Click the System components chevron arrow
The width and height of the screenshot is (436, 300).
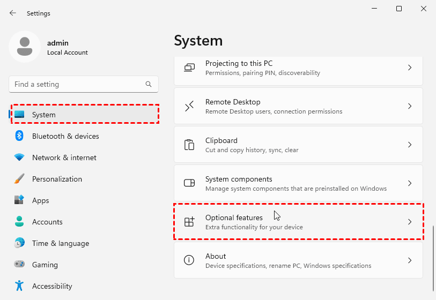[410, 183]
